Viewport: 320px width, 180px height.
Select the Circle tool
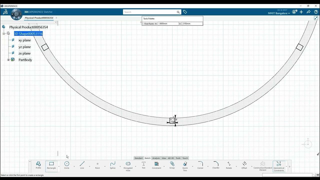(x=67, y=165)
